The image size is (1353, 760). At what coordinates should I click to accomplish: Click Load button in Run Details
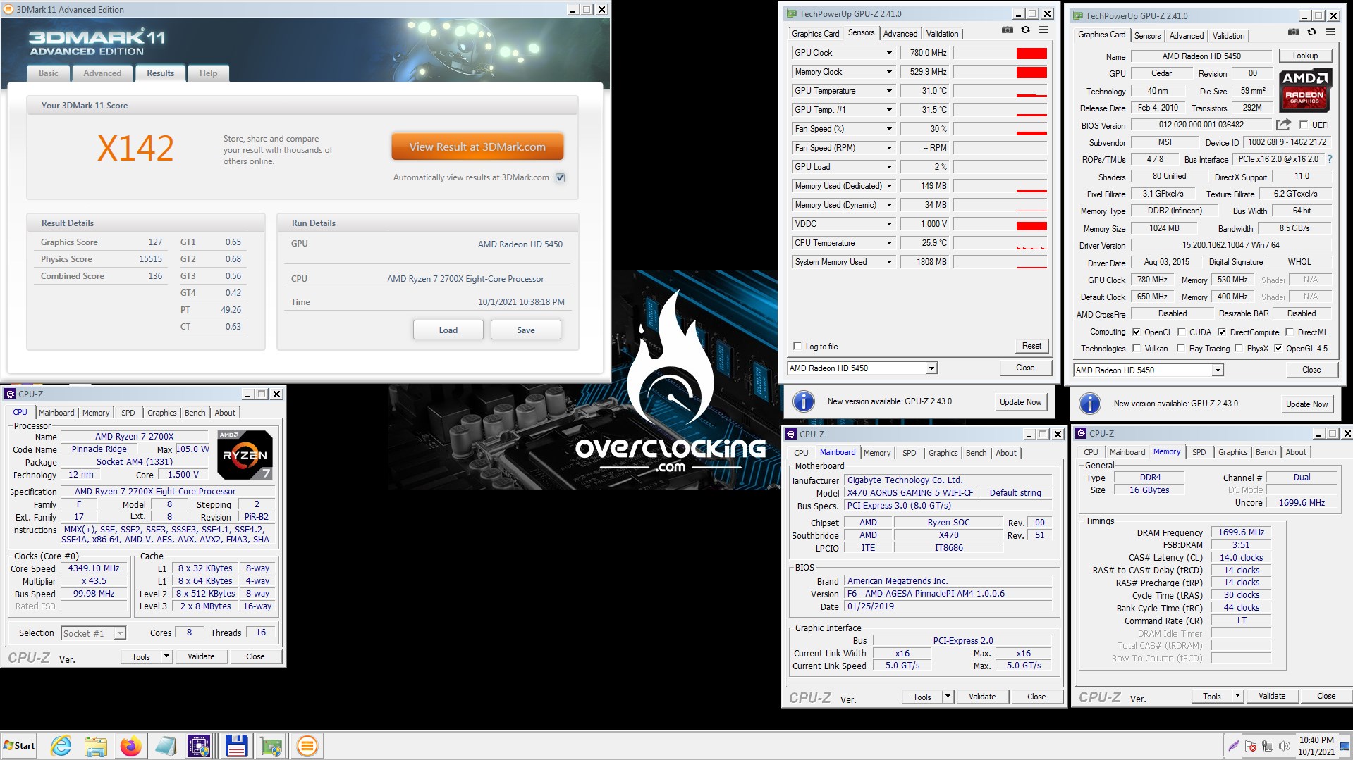pyautogui.click(x=448, y=330)
